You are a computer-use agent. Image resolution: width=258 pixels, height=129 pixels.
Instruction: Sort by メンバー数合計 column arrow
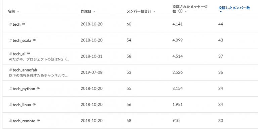pyautogui.click(x=154, y=12)
